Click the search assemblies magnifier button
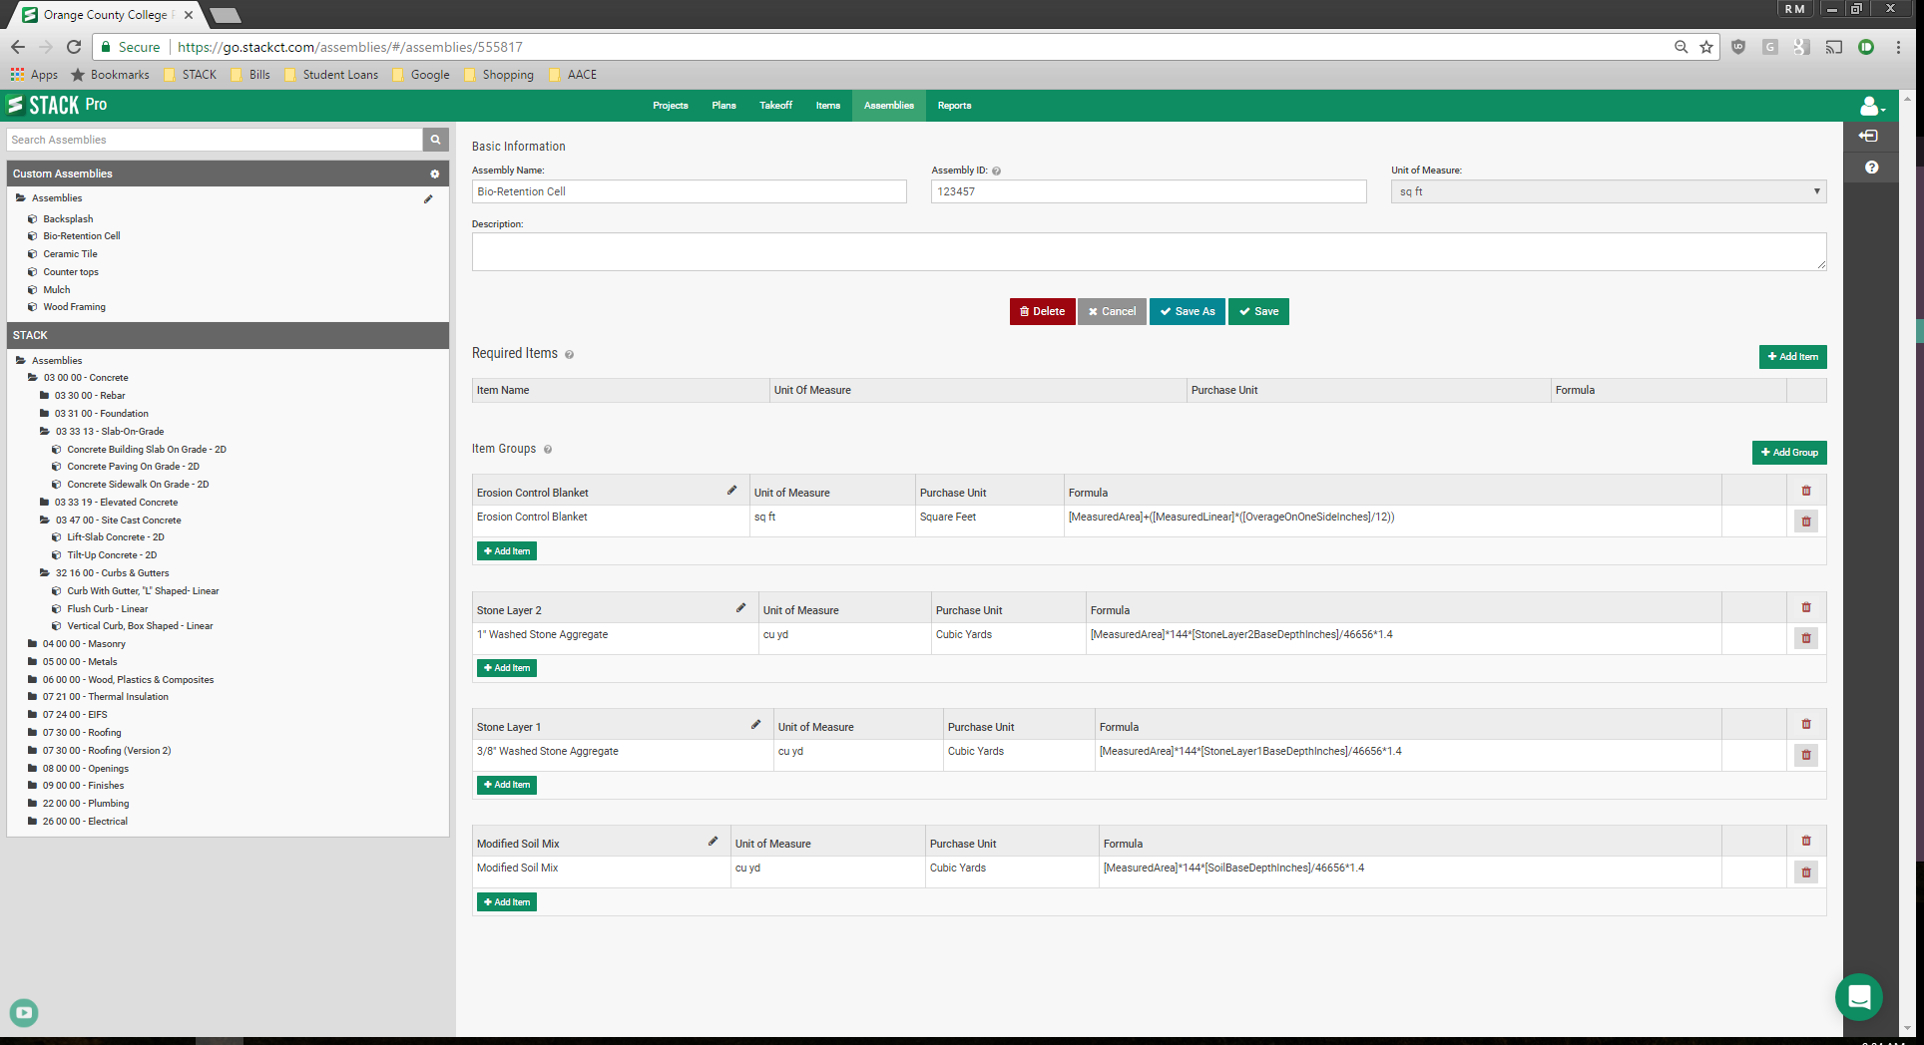 (x=435, y=140)
